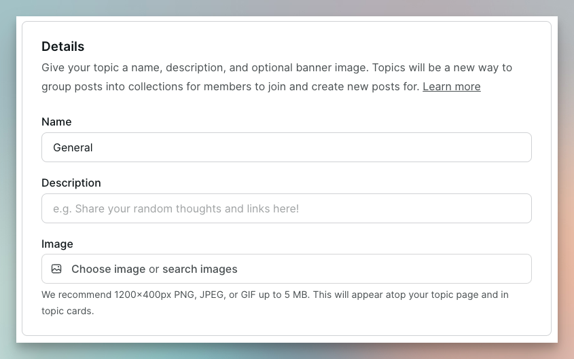This screenshot has height=359, width=574.
Task: Click the Description field label
Action: pos(71,183)
